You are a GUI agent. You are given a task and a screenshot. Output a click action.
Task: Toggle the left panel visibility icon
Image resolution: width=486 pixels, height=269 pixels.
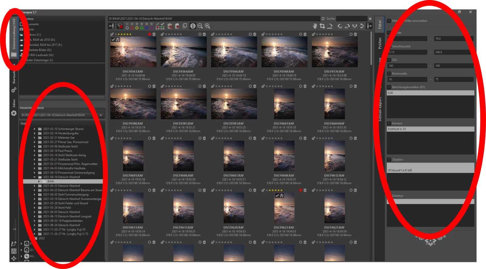coord(111,26)
